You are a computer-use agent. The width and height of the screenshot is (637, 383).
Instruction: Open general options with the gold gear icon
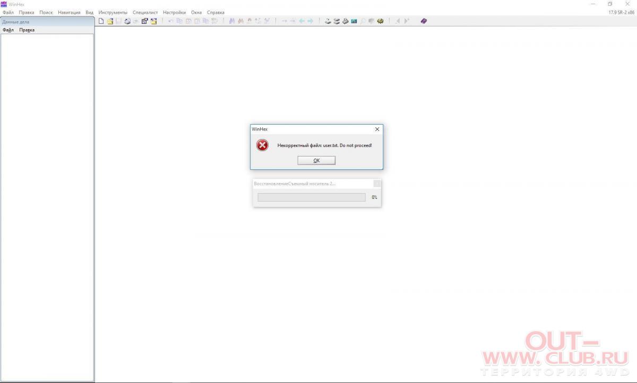point(380,21)
